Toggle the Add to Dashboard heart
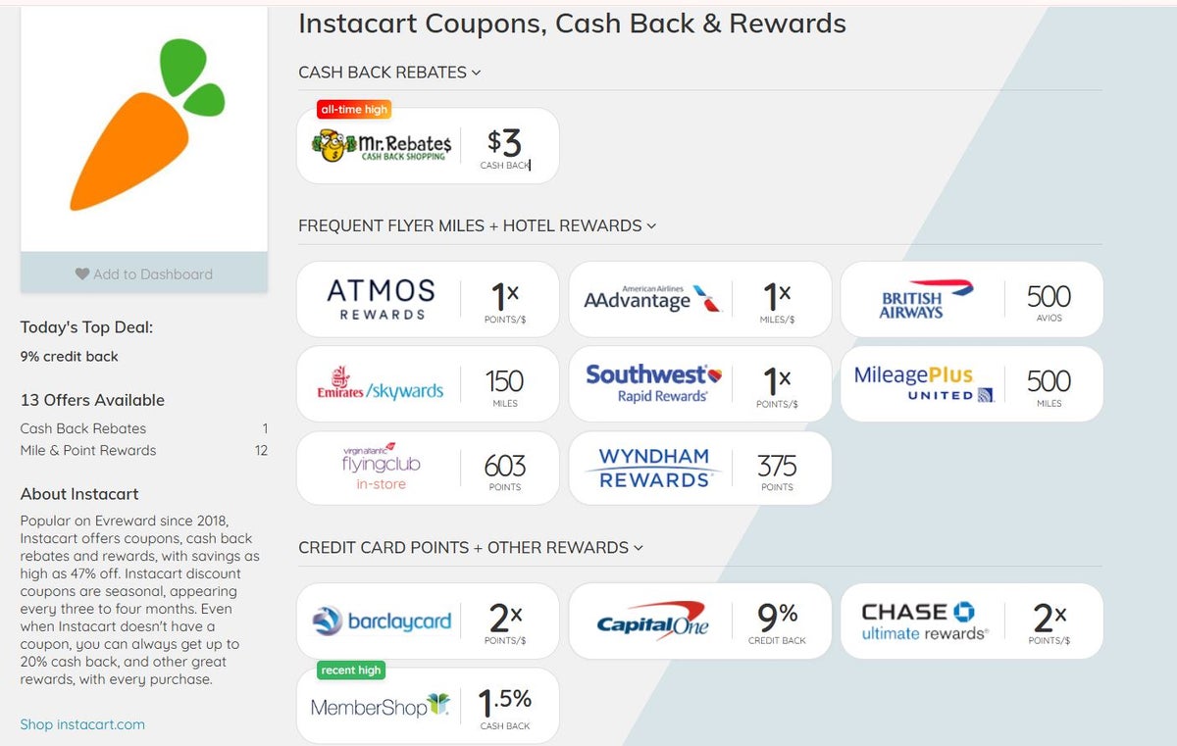The height and width of the screenshot is (746, 1177). [x=143, y=274]
